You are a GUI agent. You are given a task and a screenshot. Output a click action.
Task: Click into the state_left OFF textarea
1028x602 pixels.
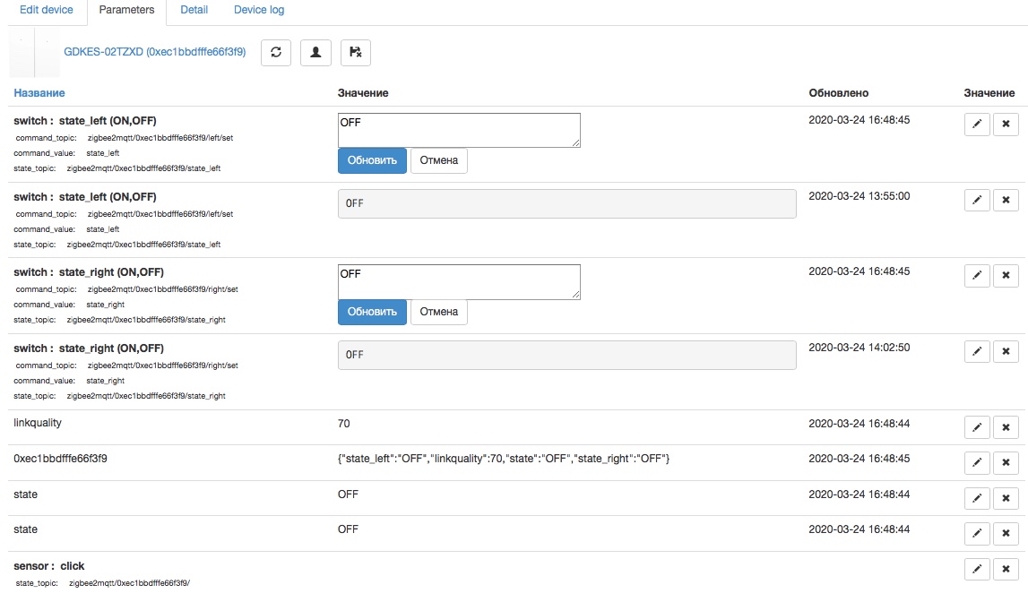459,130
